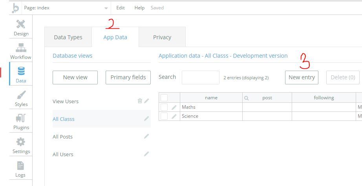This screenshot has height=186, width=362.
Task: Open the Workflow section
Action: [21, 51]
